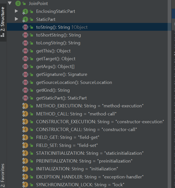Viewport: 175px width, 188px height.
Task: Click the public lock icon beside JoinPoint
Action: click(x=24, y=4)
